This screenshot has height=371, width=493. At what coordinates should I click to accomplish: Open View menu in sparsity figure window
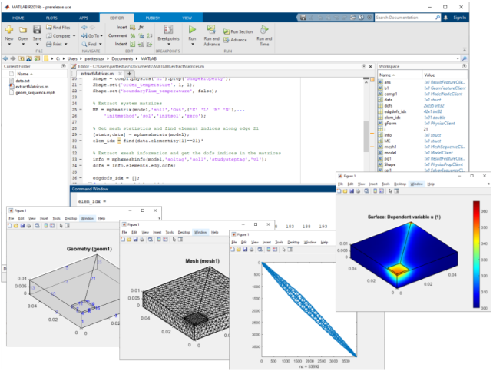click(255, 243)
